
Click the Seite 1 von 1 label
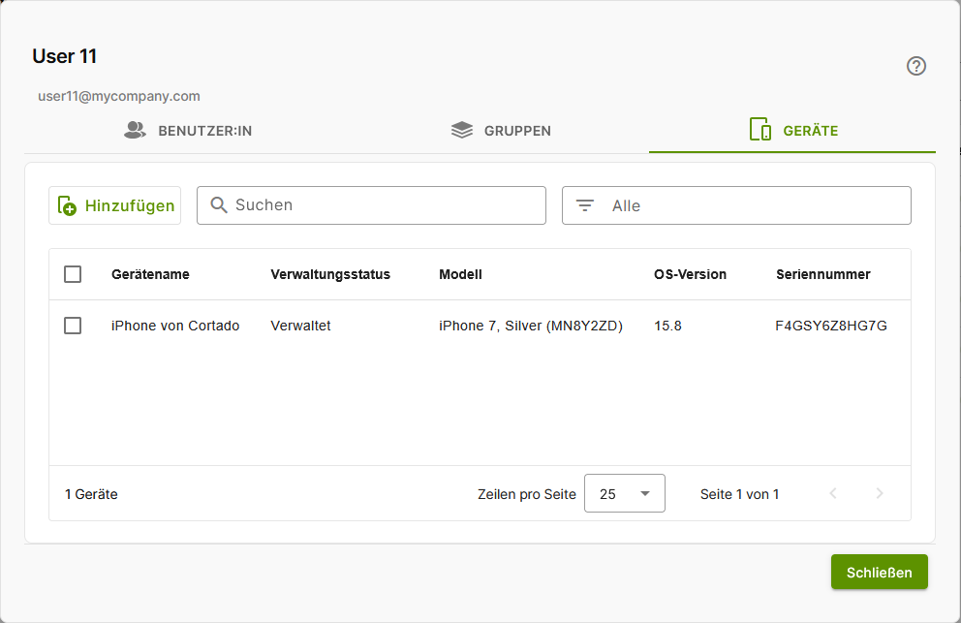tap(740, 494)
